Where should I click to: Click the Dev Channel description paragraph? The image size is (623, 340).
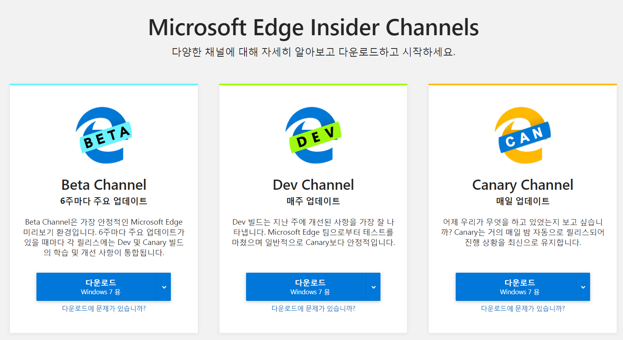313,232
